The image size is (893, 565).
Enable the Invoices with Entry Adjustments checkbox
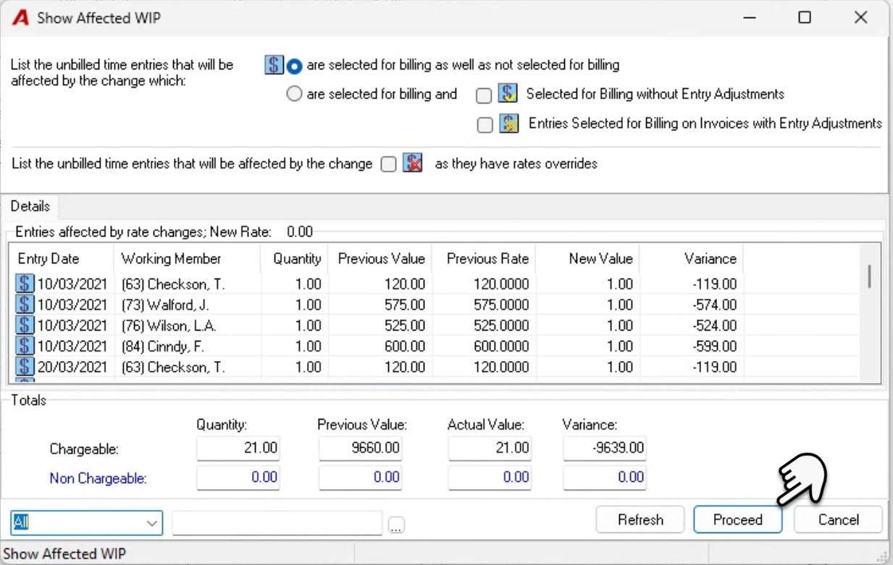pyautogui.click(x=485, y=125)
